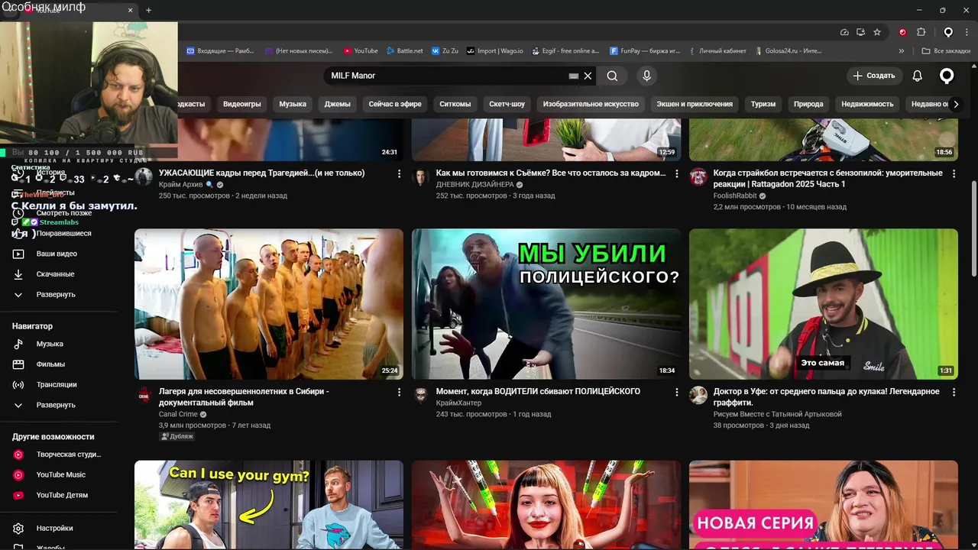The width and height of the screenshot is (978, 550).
Task: Open КраймХантер channel avatar
Action: pyautogui.click(x=421, y=395)
